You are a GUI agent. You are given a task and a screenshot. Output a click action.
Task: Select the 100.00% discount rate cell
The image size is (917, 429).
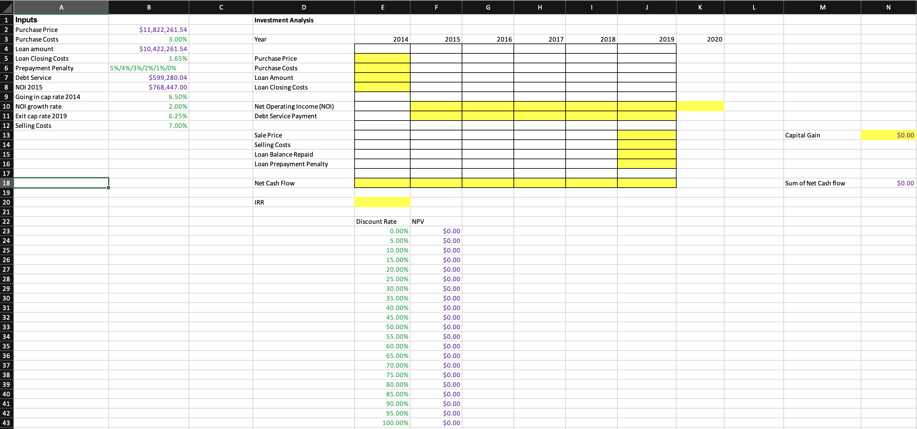pos(382,423)
